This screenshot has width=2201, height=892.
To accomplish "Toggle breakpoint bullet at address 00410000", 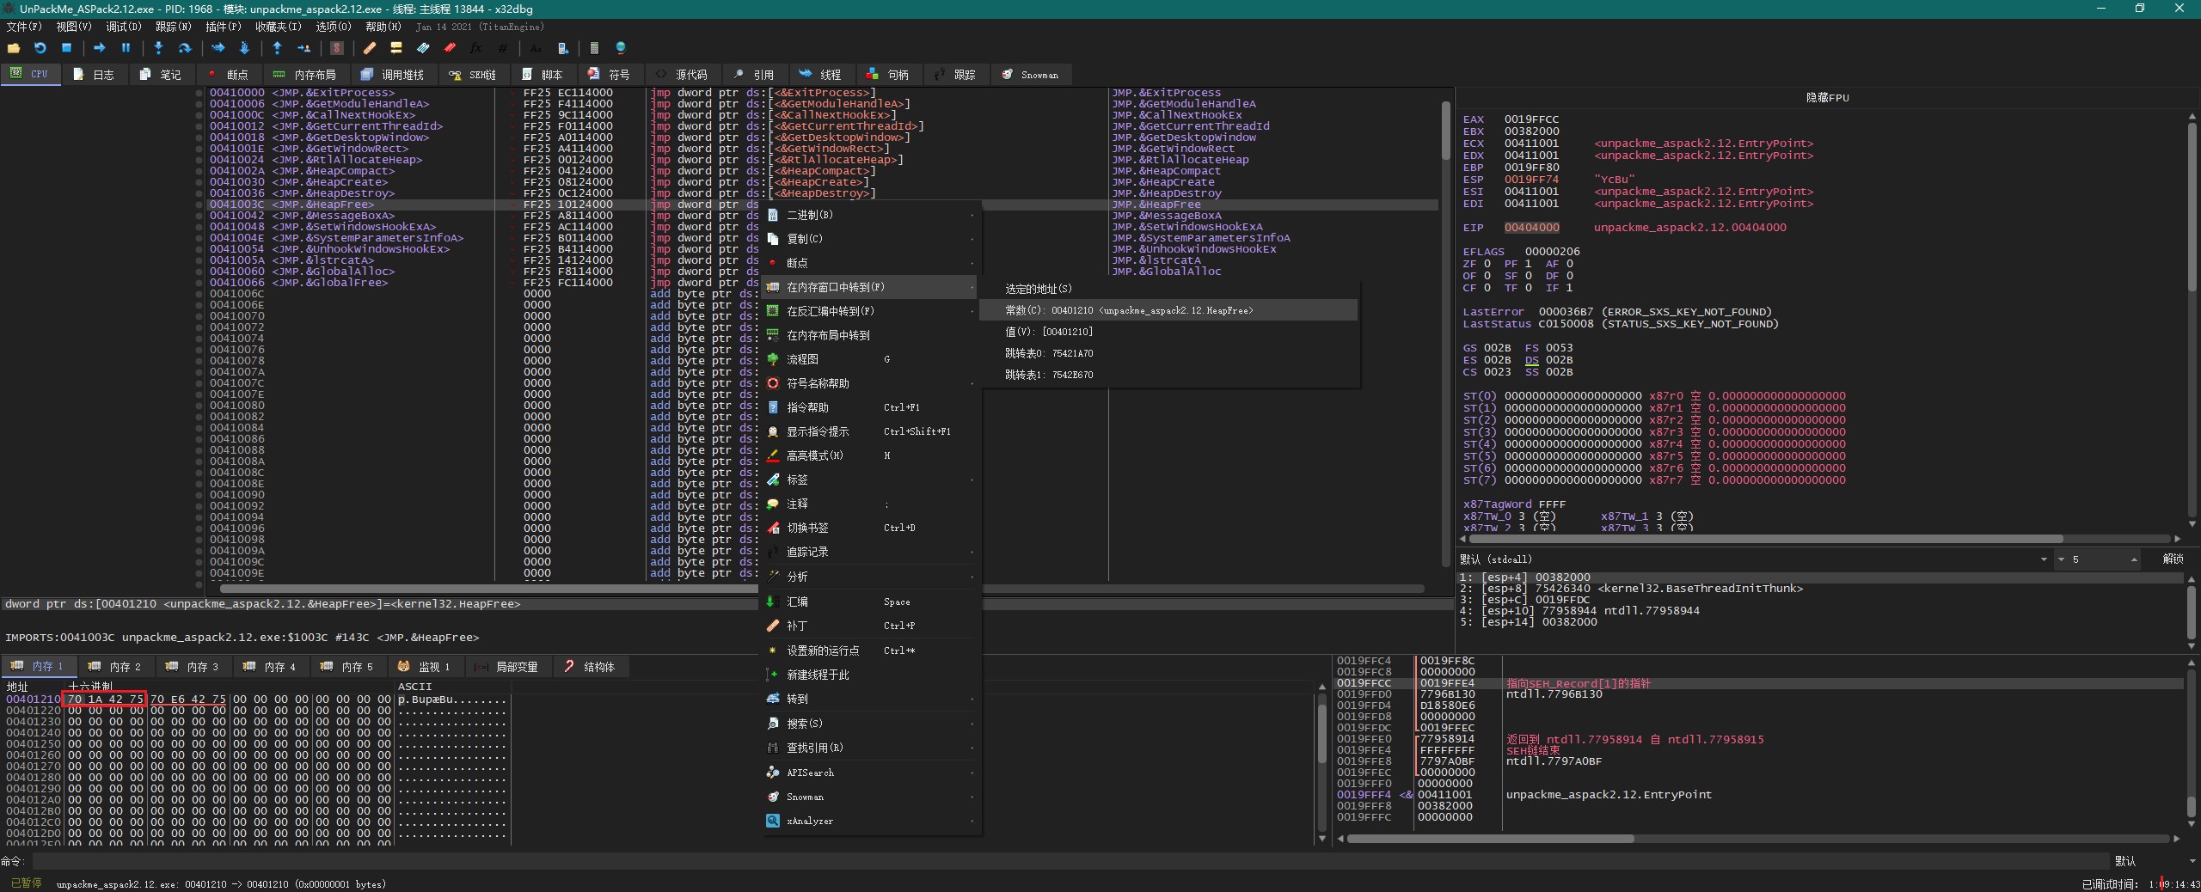I will [199, 93].
